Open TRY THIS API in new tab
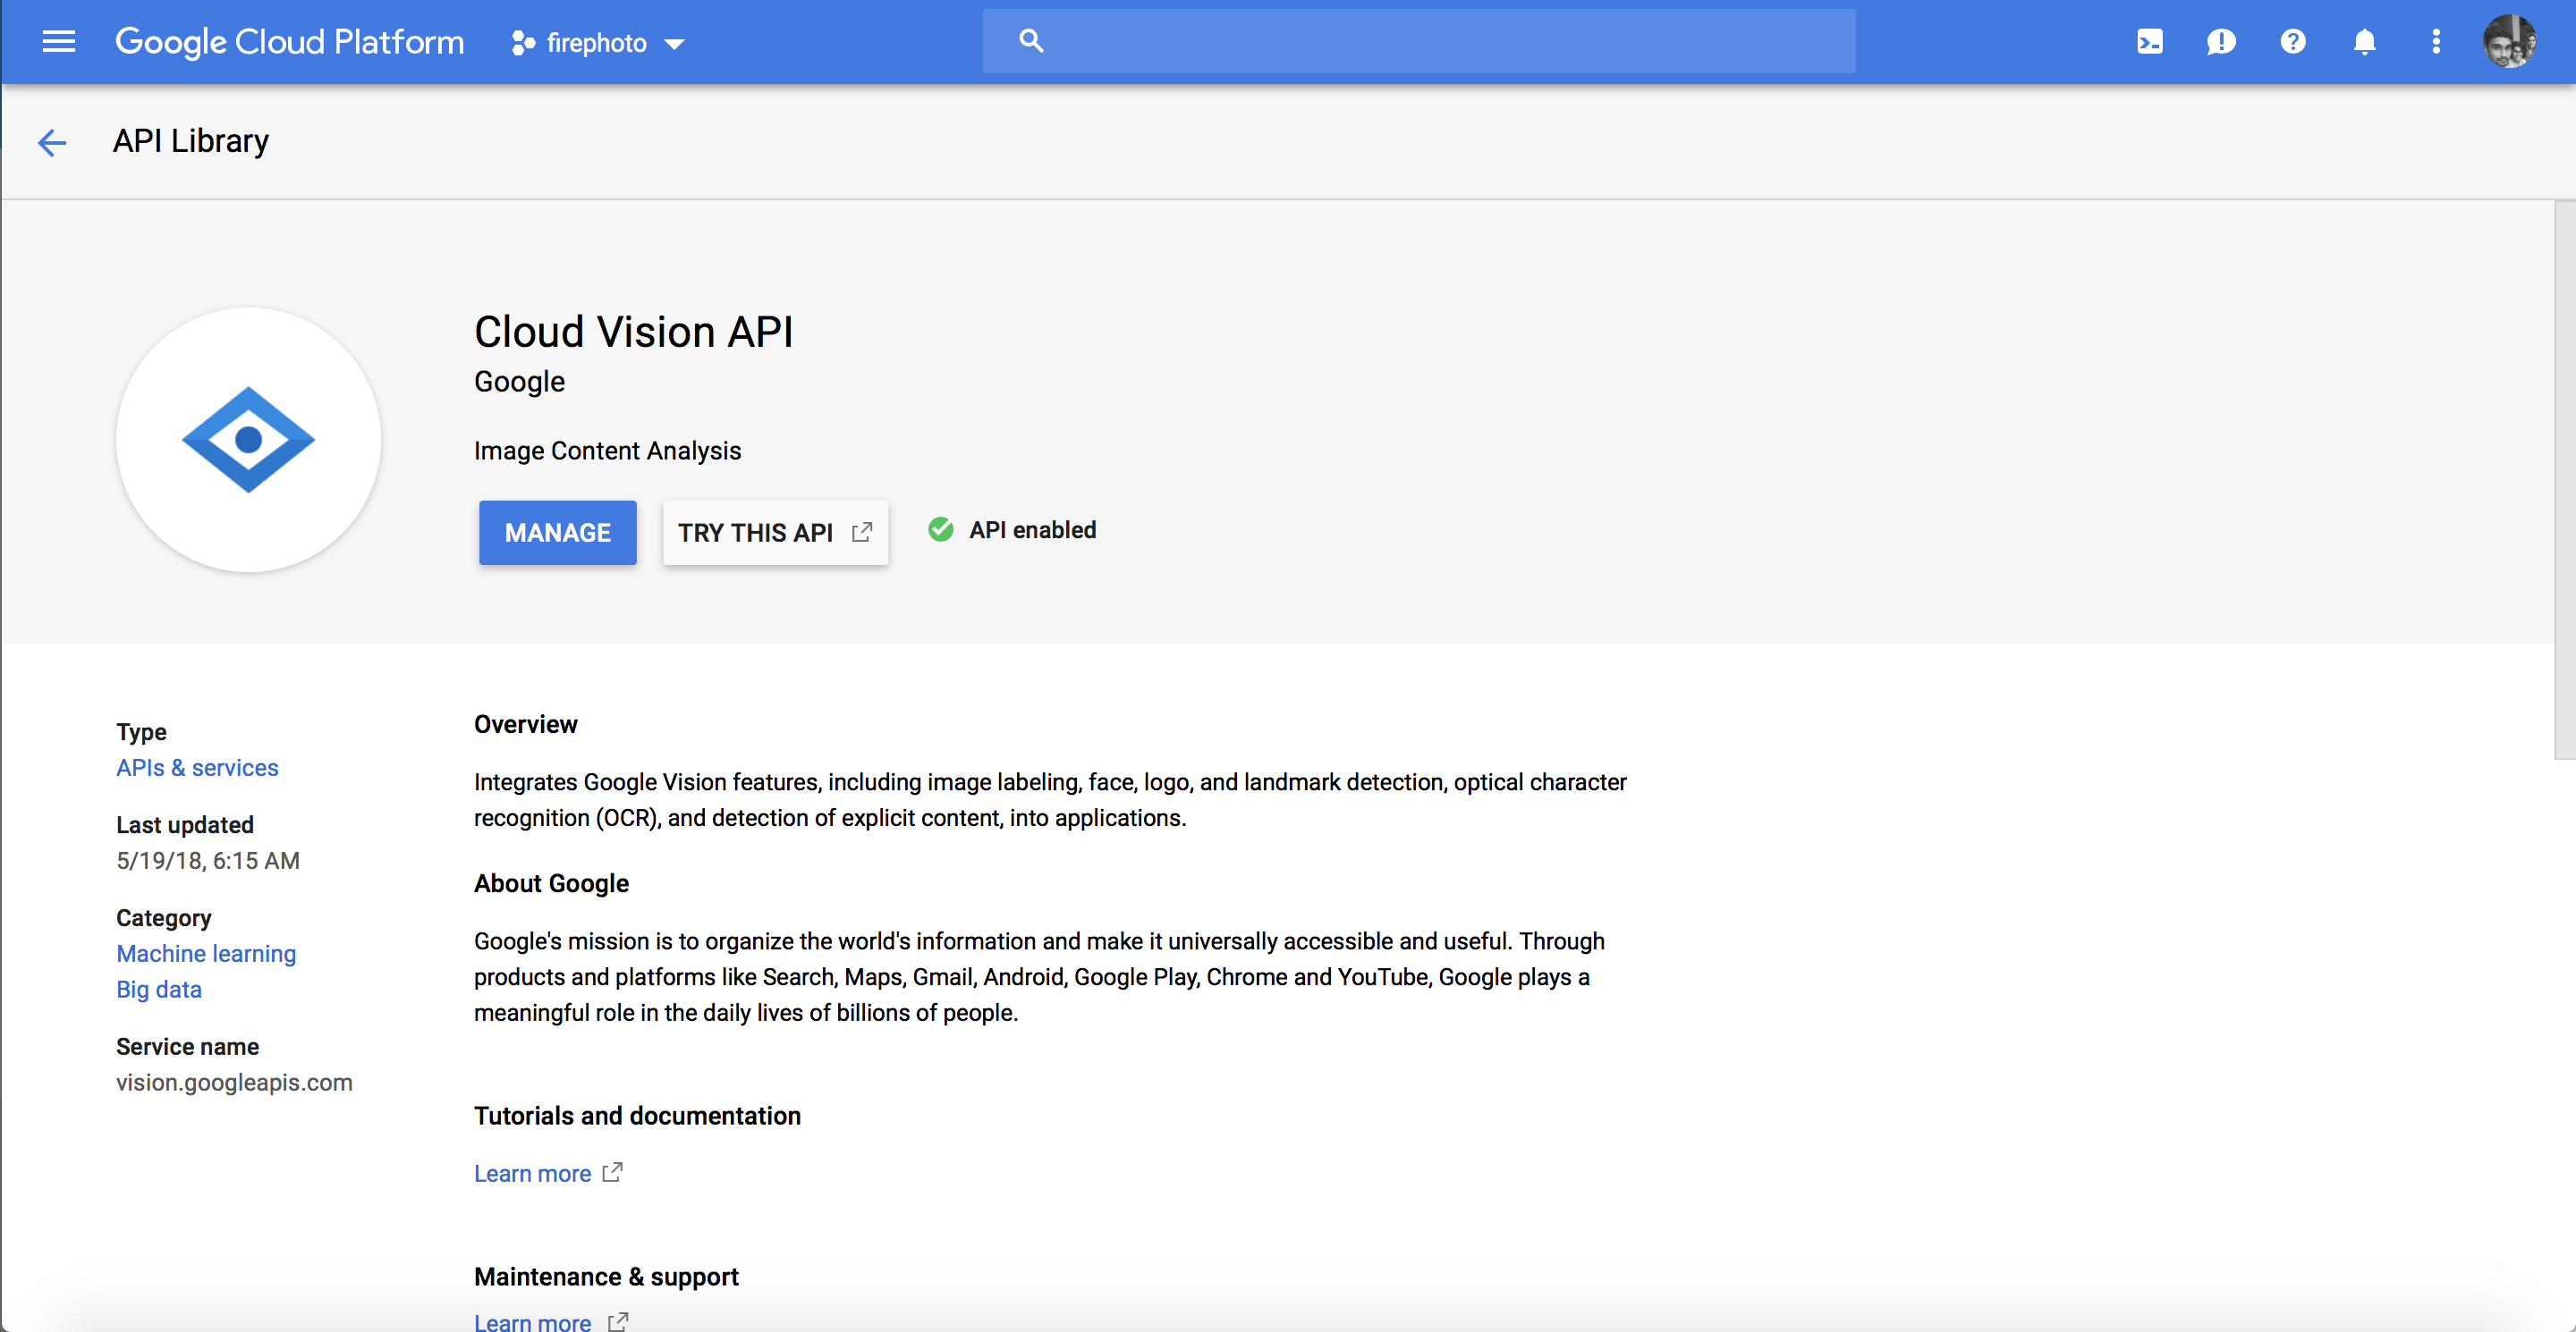The height and width of the screenshot is (1332, 2576). [775, 533]
